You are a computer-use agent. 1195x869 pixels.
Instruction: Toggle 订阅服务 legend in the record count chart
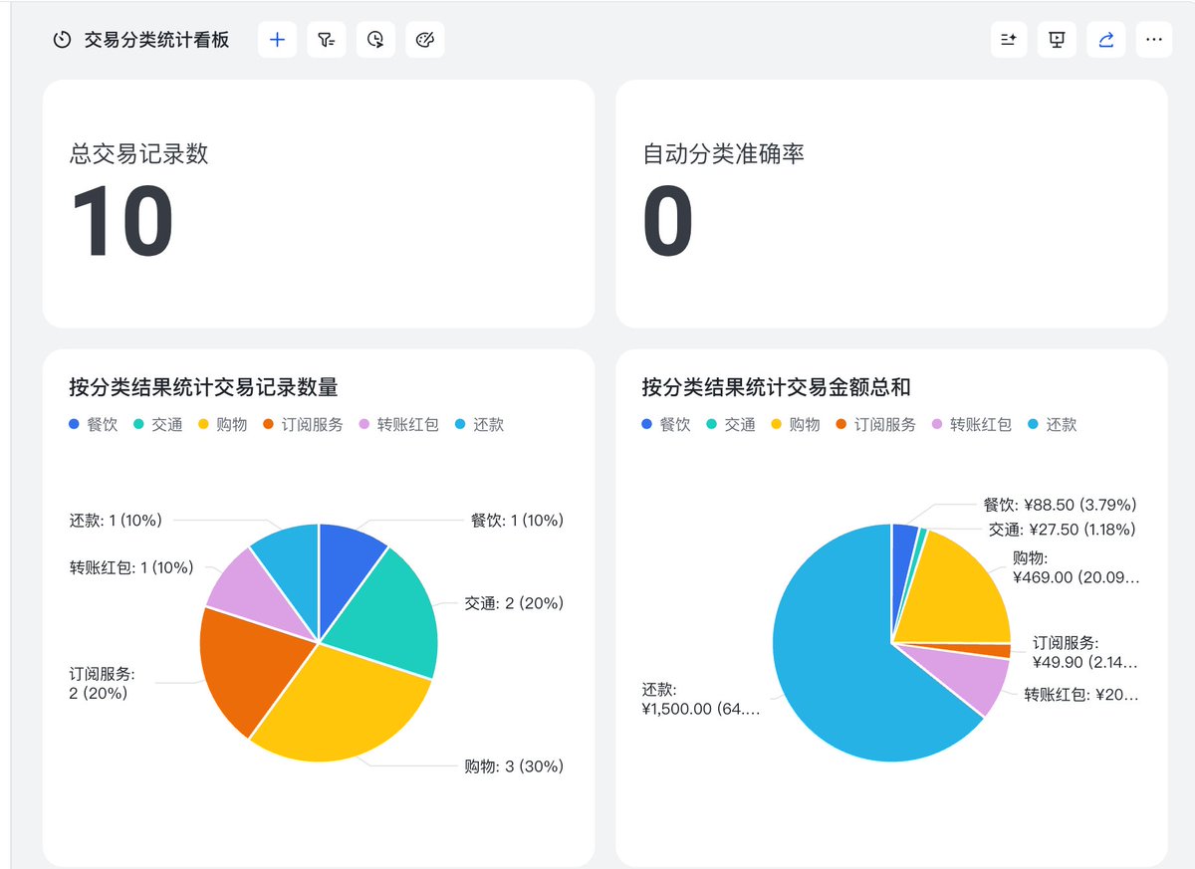(303, 424)
